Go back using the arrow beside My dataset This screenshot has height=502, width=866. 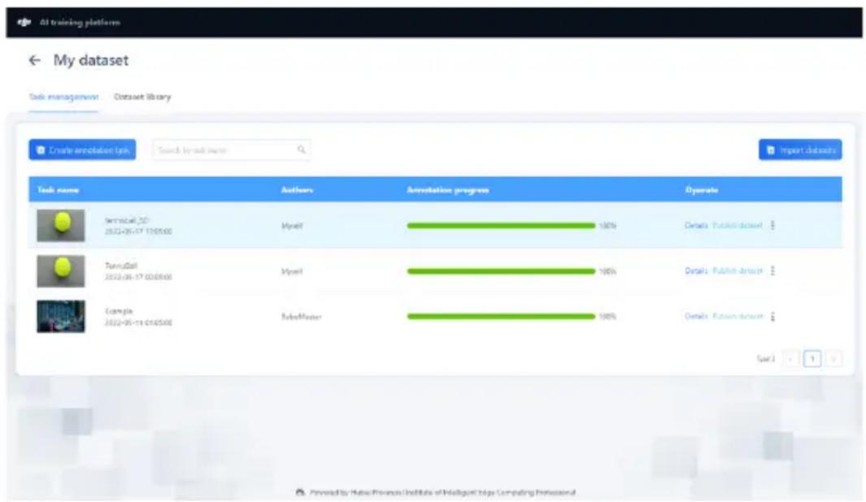(35, 60)
